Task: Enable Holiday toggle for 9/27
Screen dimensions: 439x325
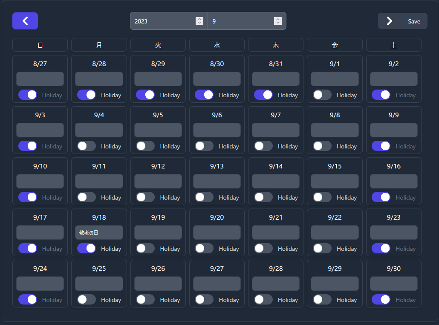Action: tap(204, 299)
